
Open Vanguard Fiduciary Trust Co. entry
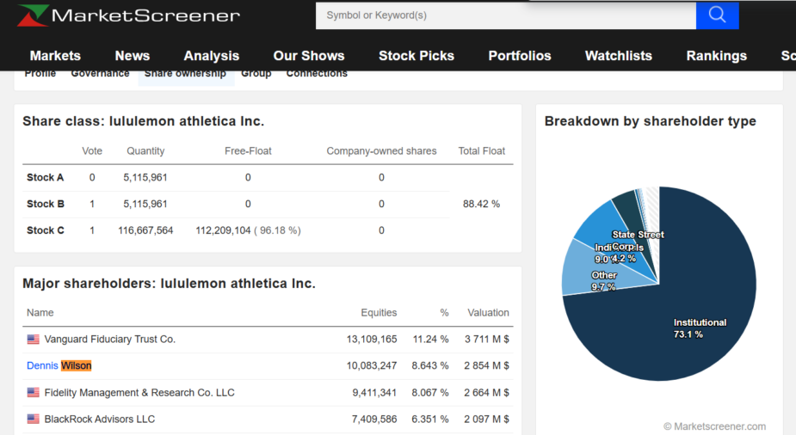(110, 340)
